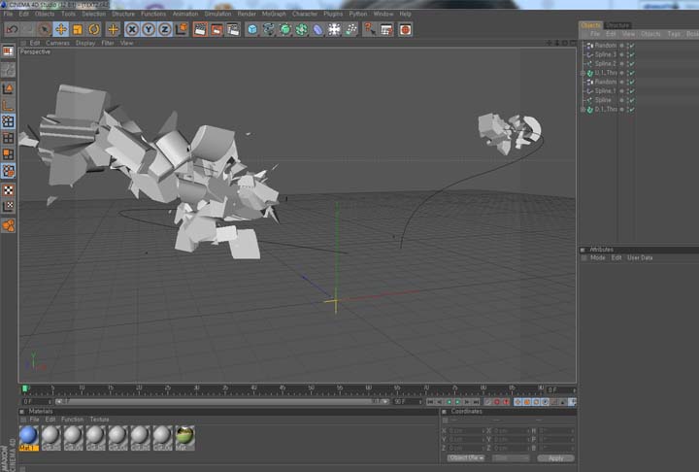
Task: Activate the Rotate tool
Action: click(x=93, y=29)
